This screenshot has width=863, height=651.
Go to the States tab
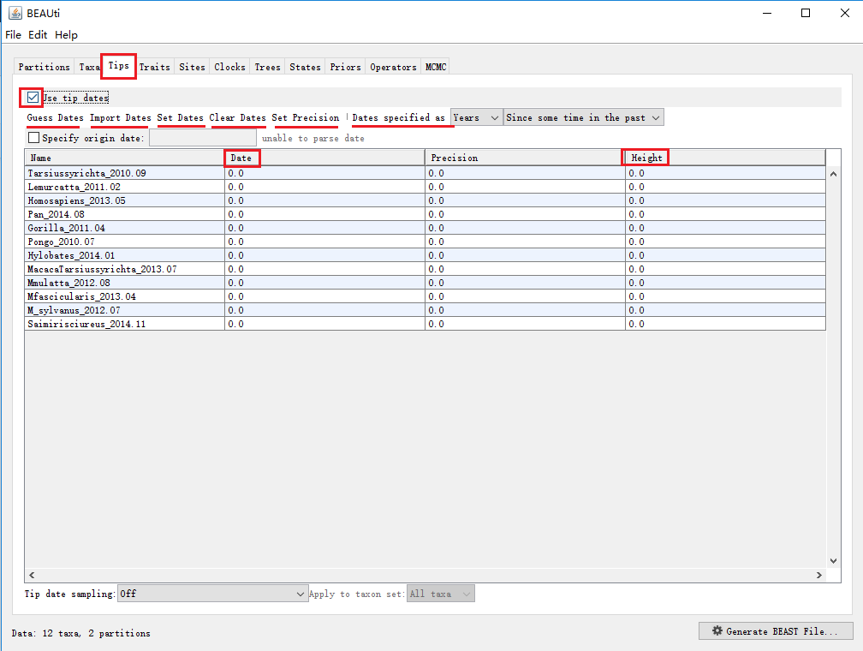[305, 67]
